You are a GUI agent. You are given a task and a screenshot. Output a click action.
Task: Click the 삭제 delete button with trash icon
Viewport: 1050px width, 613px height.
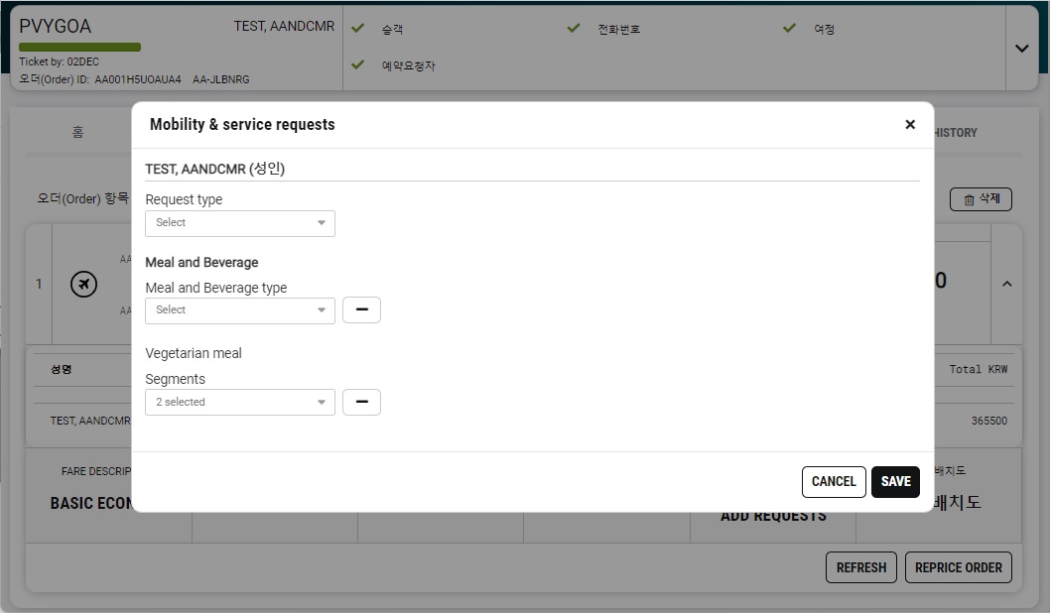pyautogui.click(x=981, y=198)
